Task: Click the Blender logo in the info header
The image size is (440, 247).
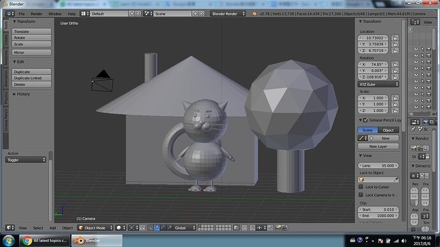Action: [x=254, y=14]
